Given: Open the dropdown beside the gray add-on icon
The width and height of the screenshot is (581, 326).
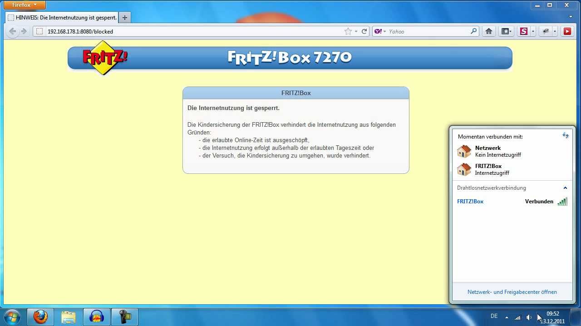Looking at the screenshot, I should pos(555,31).
